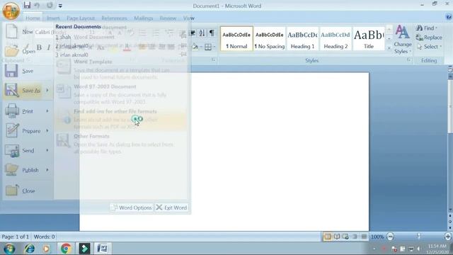Click the Save icon in Quick Access toolbar
453x255 pixels.
click(x=27, y=5)
